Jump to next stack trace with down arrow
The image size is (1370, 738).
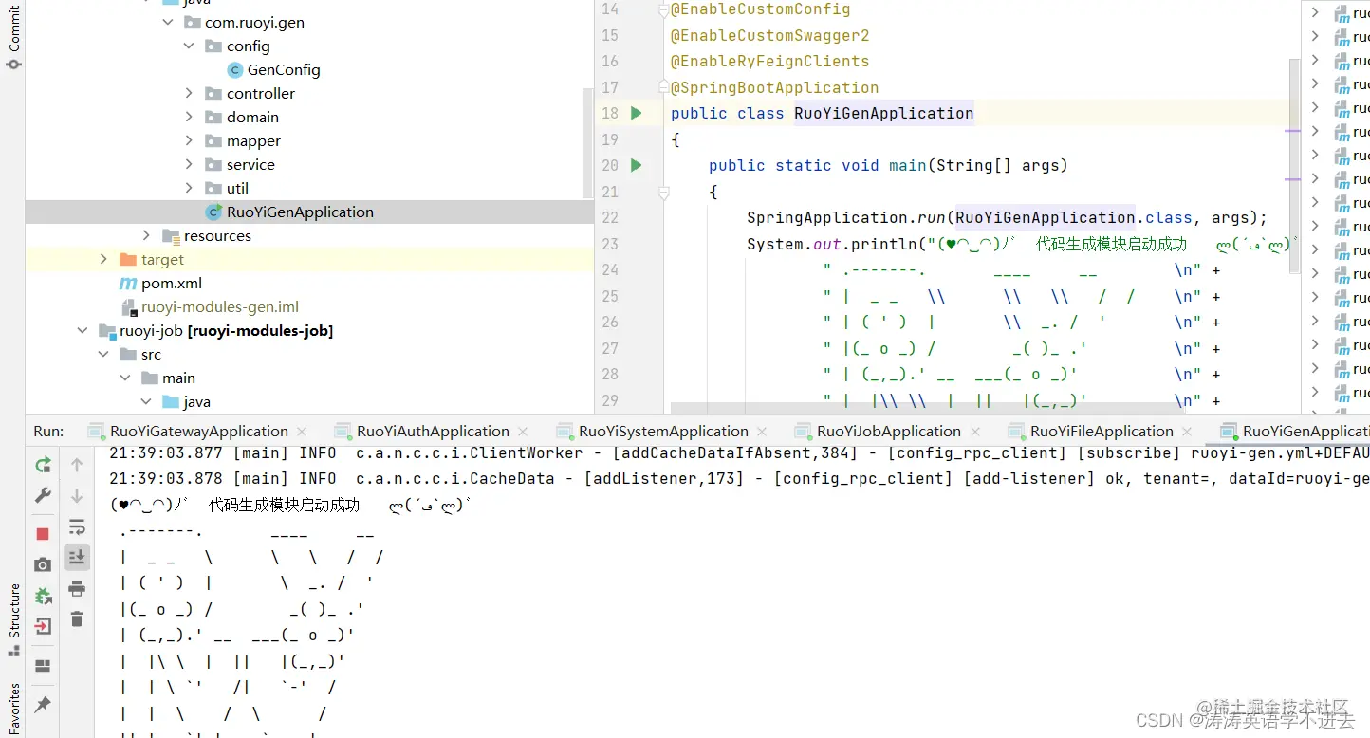77,495
